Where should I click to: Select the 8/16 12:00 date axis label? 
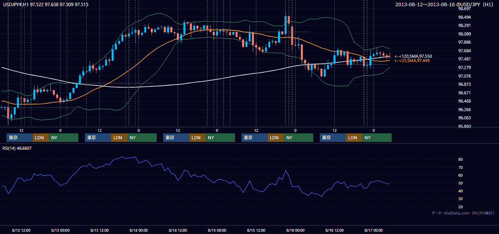334,230
